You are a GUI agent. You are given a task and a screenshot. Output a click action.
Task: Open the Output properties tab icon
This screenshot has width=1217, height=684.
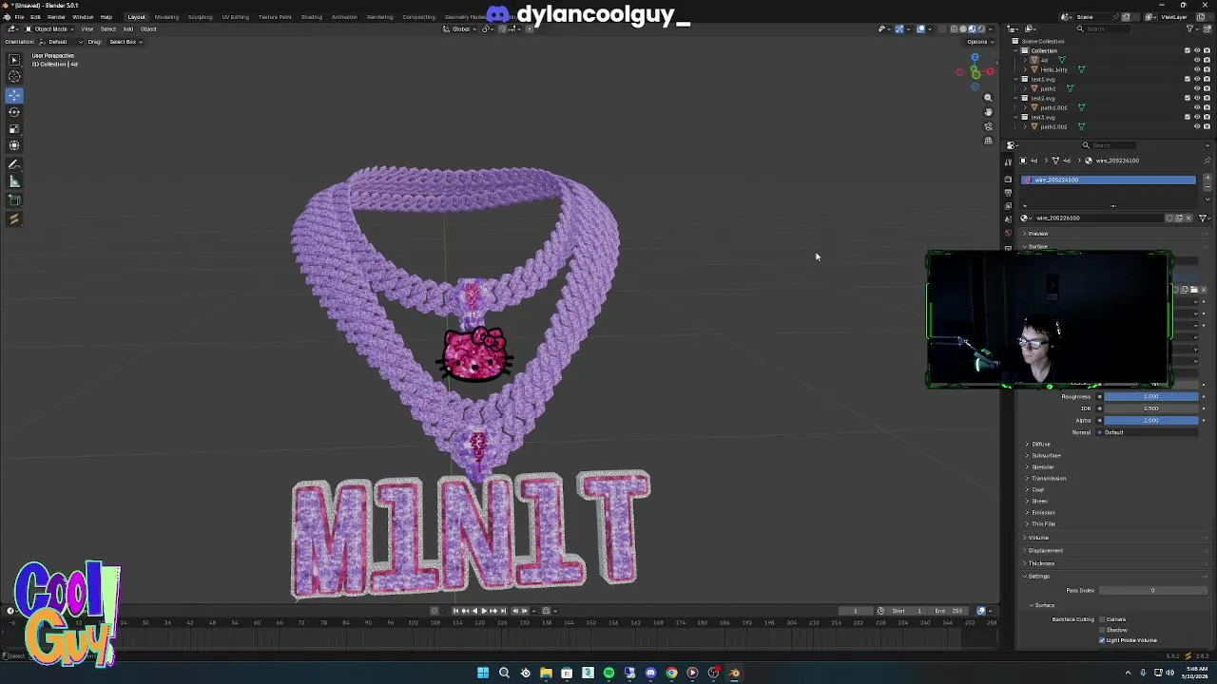1009,193
